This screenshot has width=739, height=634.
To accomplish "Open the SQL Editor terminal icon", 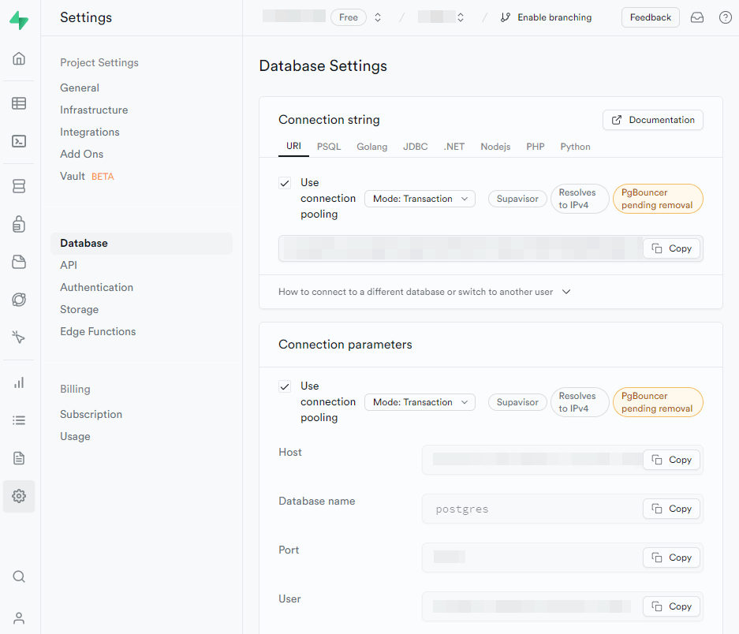I will [x=19, y=141].
